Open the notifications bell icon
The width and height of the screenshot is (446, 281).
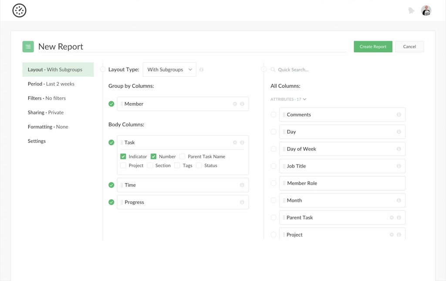411,10
